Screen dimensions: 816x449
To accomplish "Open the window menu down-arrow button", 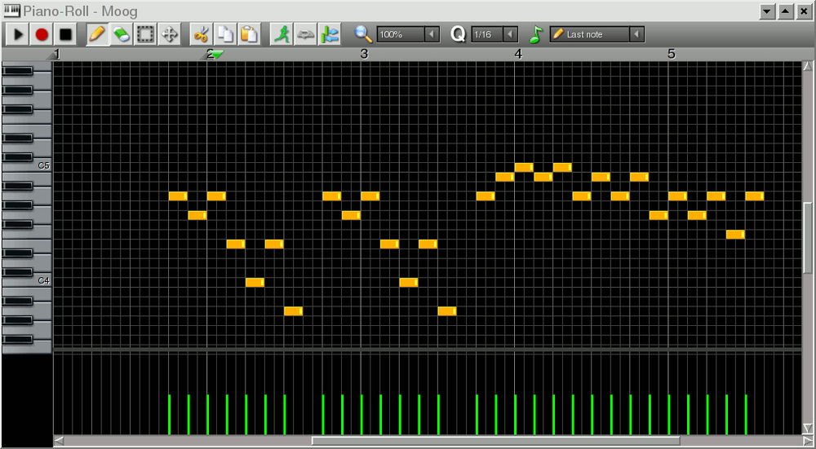I will (768, 11).
